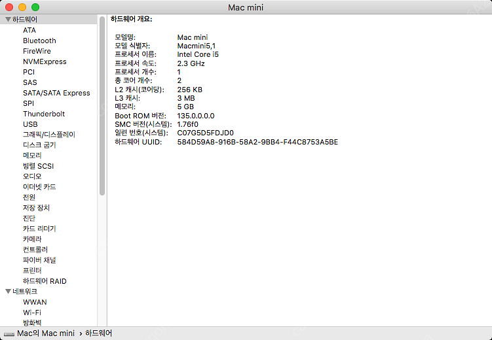The height and width of the screenshot is (340, 492).
Task: Open SATA/SATA Express information
Action: point(56,93)
